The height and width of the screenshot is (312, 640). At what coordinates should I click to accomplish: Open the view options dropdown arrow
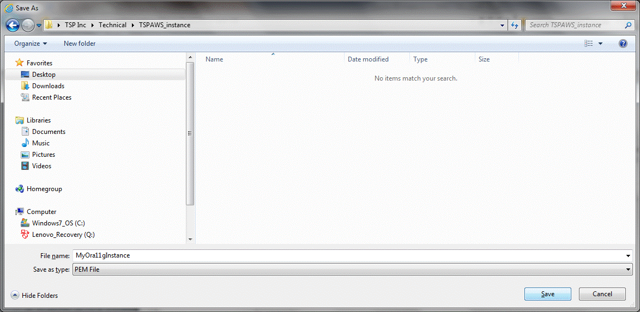(x=600, y=44)
